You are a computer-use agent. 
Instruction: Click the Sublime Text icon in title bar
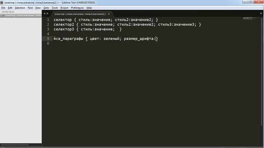tap(2, 2)
